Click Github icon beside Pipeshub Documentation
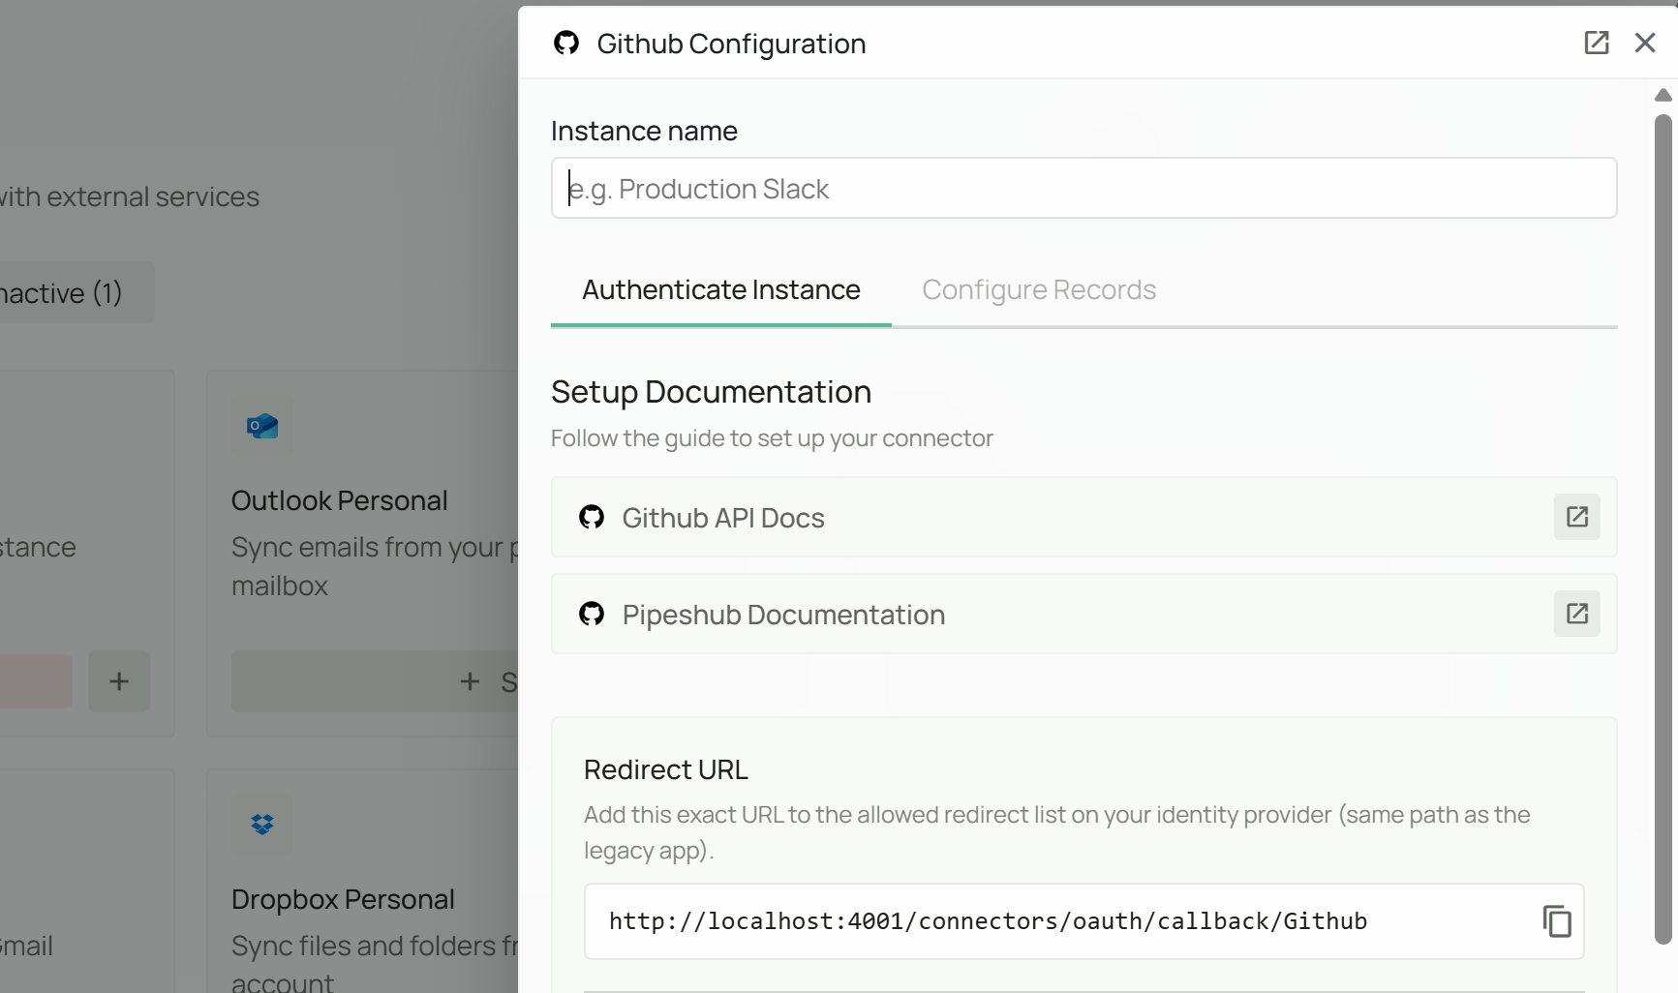1678x993 pixels. click(x=591, y=614)
